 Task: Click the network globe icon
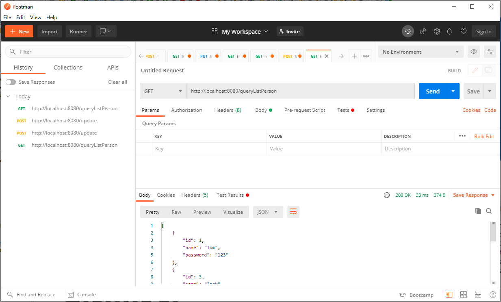click(387, 195)
